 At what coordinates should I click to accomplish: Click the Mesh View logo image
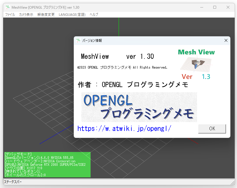click(196, 64)
